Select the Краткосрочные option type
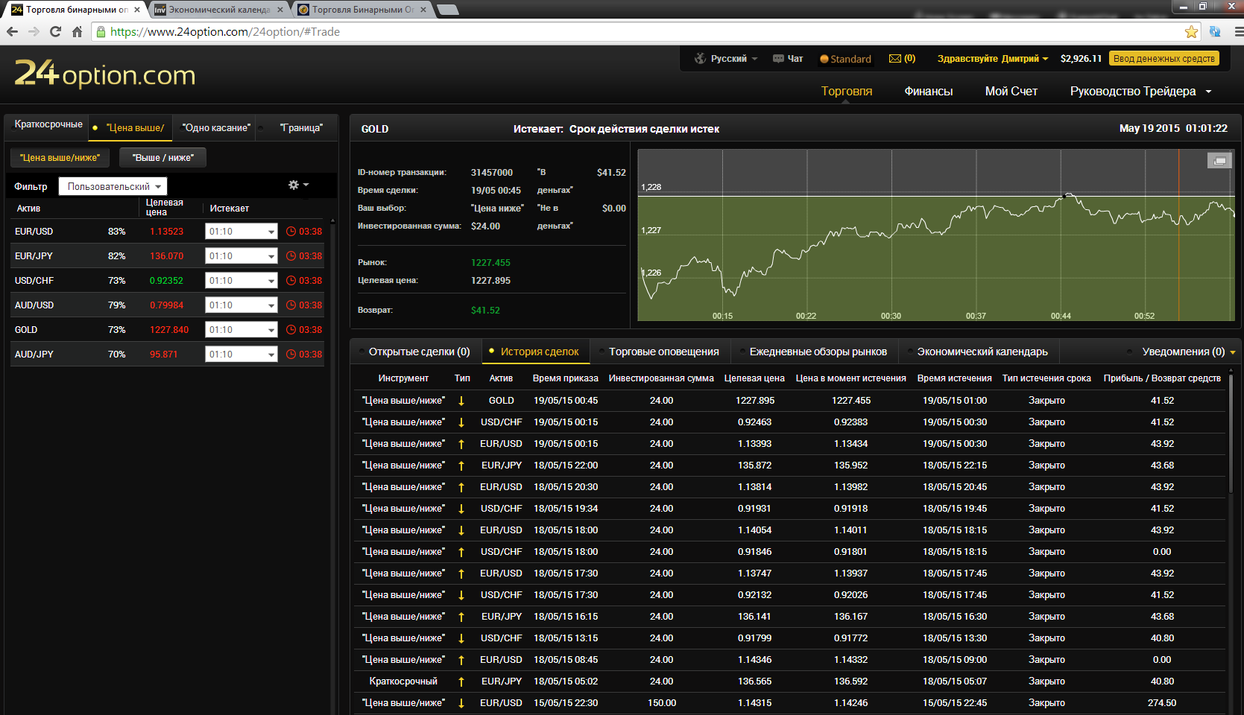 coord(48,124)
